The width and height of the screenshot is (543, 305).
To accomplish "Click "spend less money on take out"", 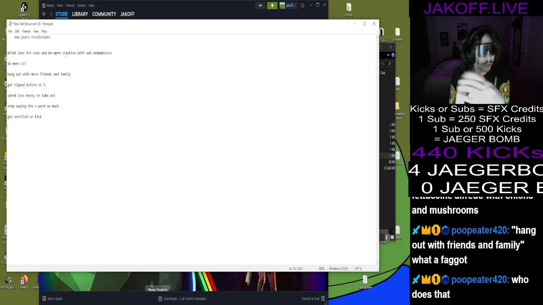I will click(31, 95).
